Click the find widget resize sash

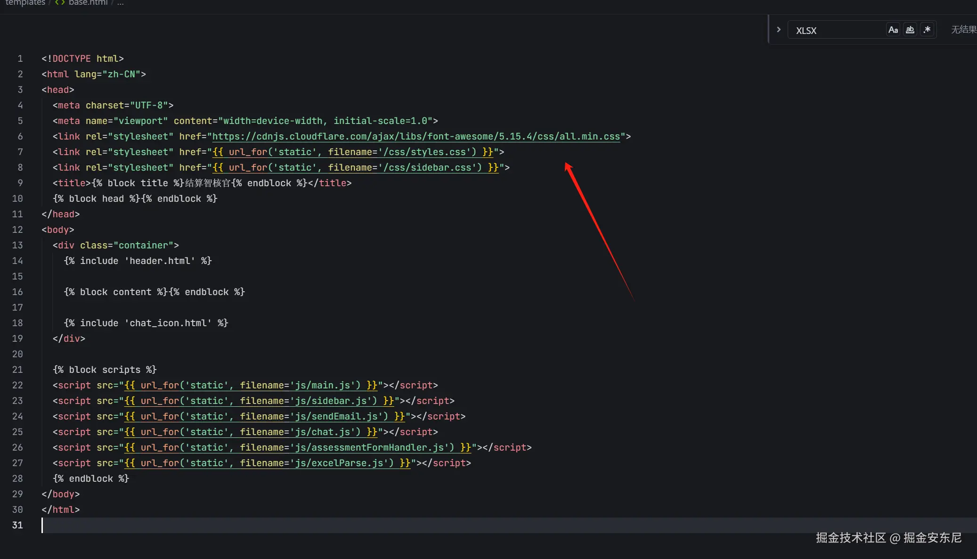pos(769,30)
